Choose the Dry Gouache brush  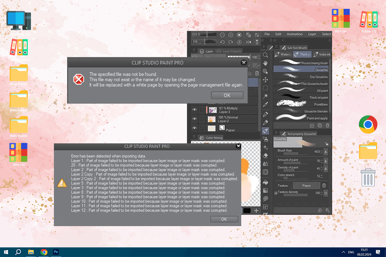point(301,77)
